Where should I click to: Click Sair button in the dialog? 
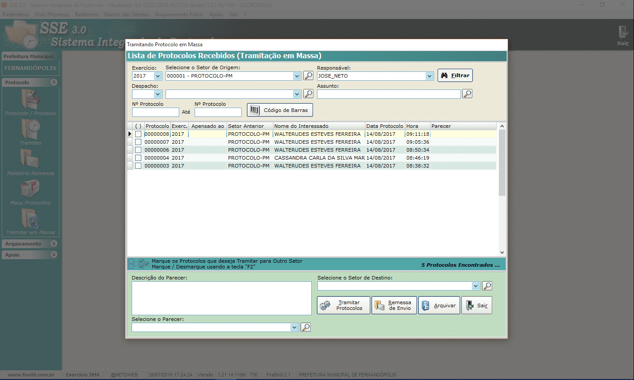(477, 305)
